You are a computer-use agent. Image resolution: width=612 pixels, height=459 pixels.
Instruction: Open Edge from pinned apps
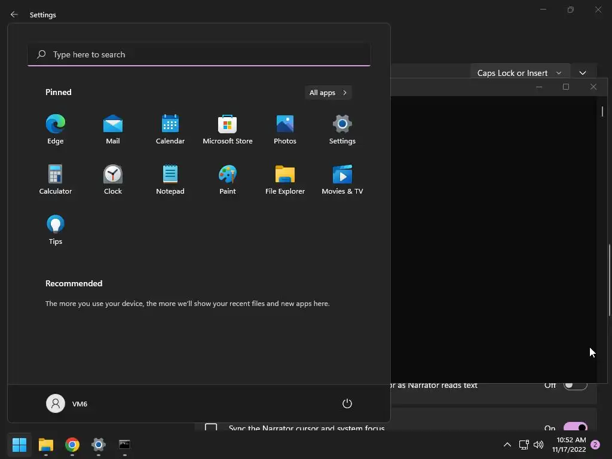pos(56,130)
